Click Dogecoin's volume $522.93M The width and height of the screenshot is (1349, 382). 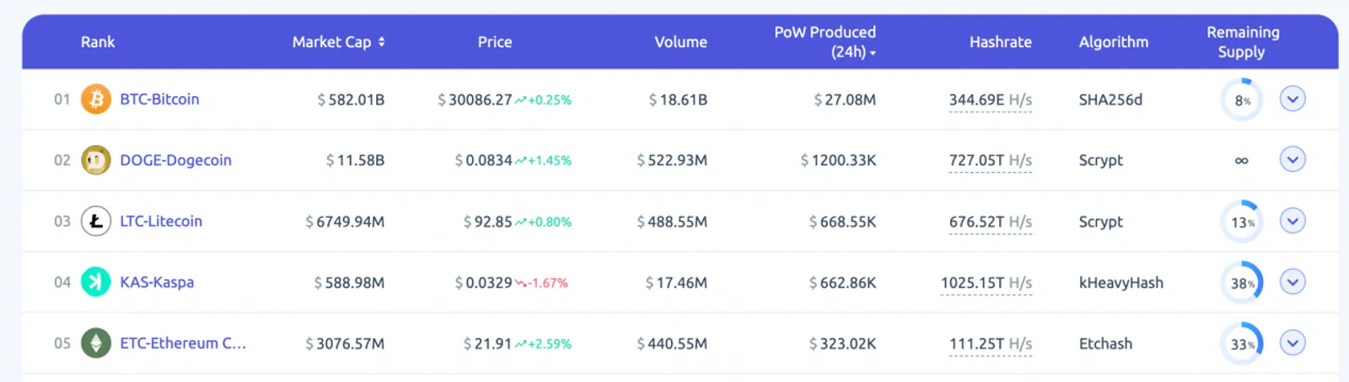[672, 160]
